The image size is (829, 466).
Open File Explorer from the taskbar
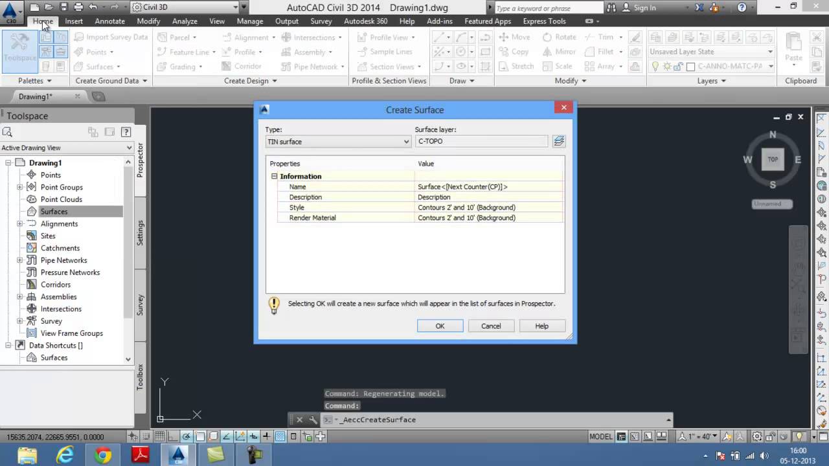[27, 456]
